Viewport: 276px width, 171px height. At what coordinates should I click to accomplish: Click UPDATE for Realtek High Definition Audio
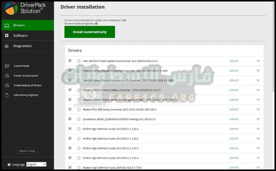point(234,168)
